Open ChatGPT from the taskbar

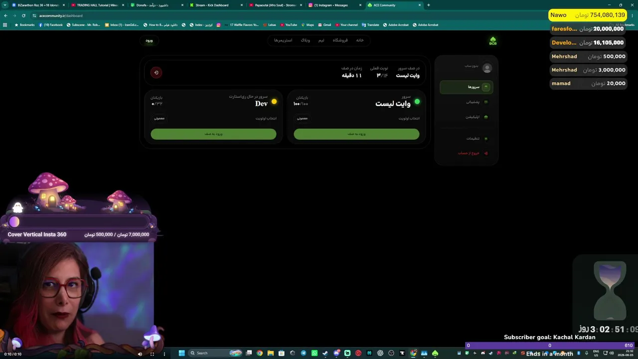380,353
